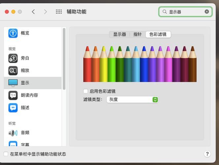Open the 滤镜类型 灰度 dropdown
219x165 pixels.
[x=132, y=100]
